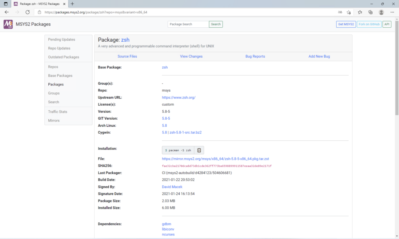Click the Last Packager CI value
The height and width of the screenshot is (239, 399).
click(x=197, y=173)
